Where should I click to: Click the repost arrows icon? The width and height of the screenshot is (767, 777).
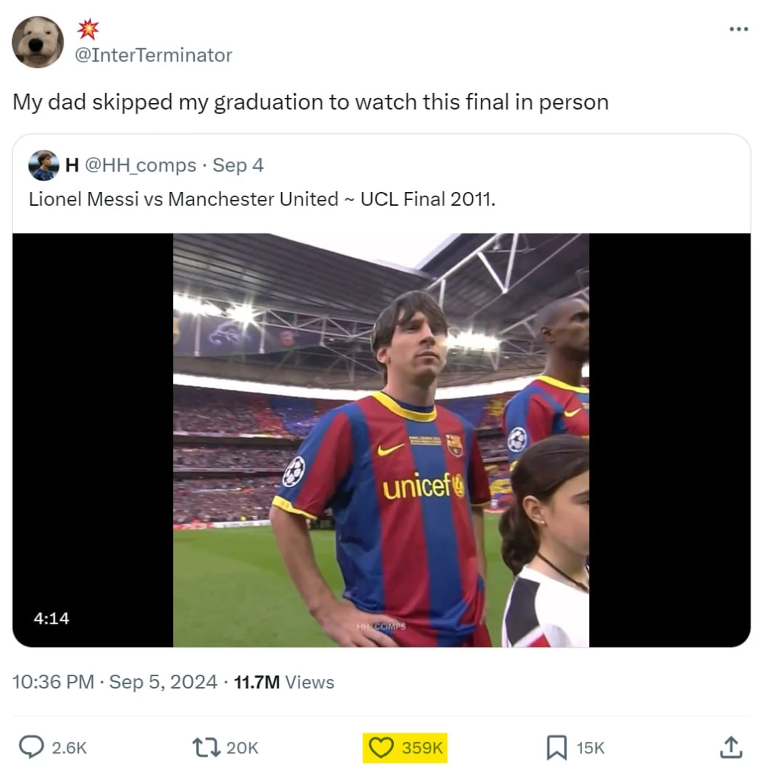pos(206,747)
